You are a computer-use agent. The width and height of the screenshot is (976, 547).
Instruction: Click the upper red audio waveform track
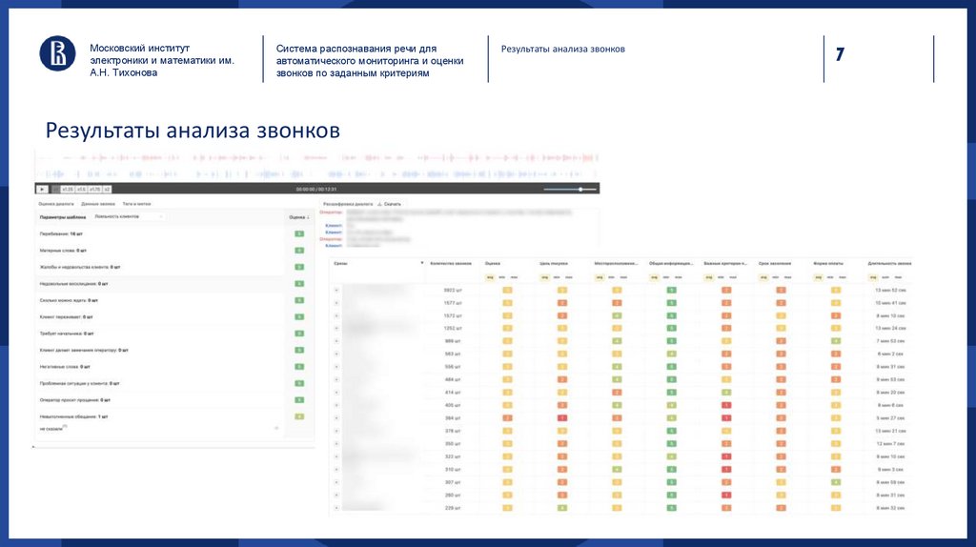pos(317,158)
